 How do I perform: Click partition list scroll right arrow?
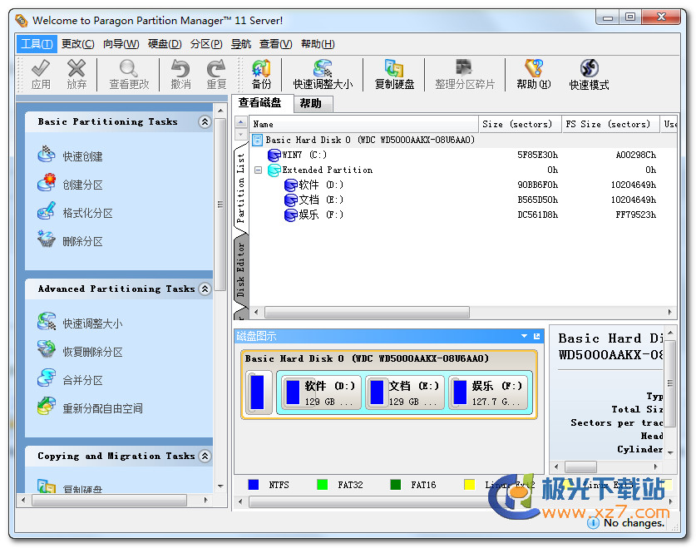pos(670,313)
